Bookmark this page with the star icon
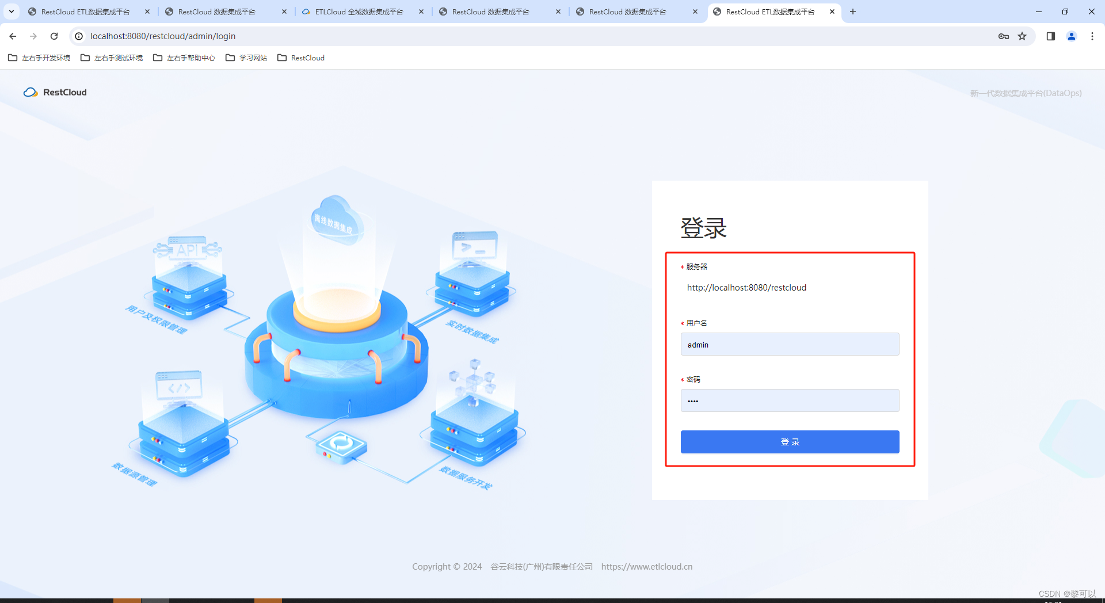 click(1023, 36)
